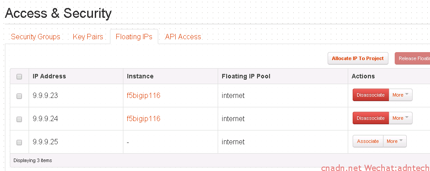Expand the More dropdown for 9.9.9.23
The height and width of the screenshot is (171, 430).
tap(400, 95)
